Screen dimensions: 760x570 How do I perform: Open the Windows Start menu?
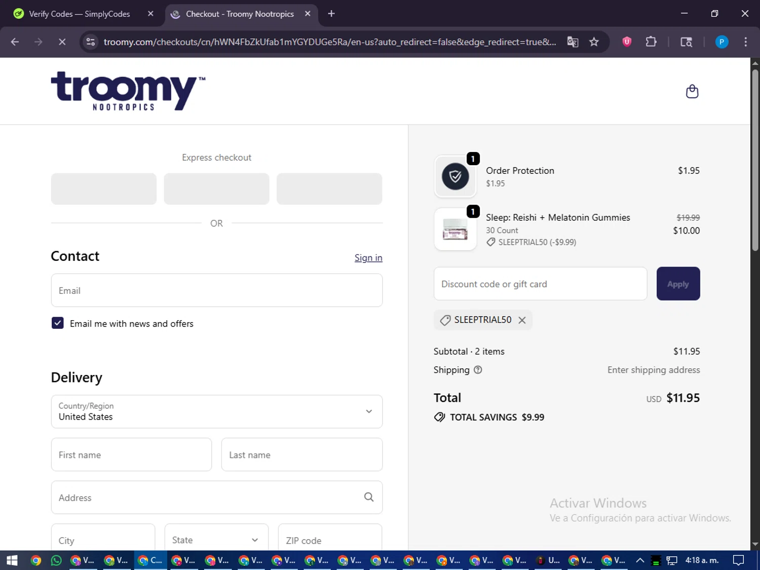pyautogui.click(x=12, y=560)
